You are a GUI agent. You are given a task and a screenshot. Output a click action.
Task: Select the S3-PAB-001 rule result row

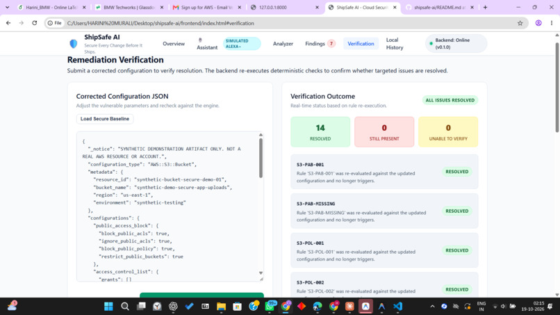(384, 172)
